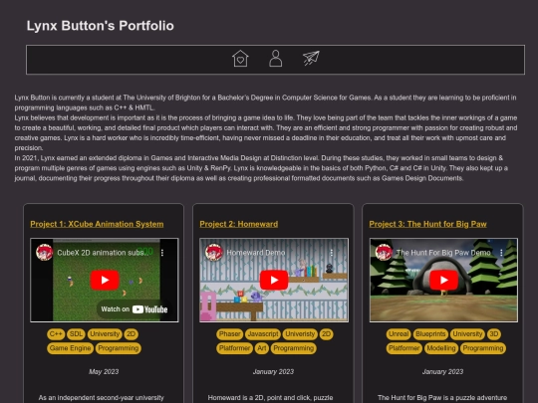Go to the home page icon
The image size is (538, 403).
pos(240,59)
